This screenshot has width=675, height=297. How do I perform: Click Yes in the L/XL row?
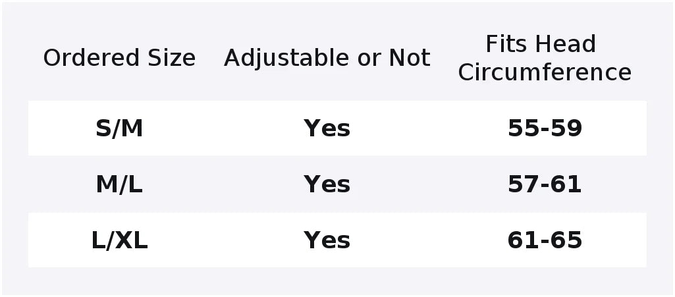327,240
